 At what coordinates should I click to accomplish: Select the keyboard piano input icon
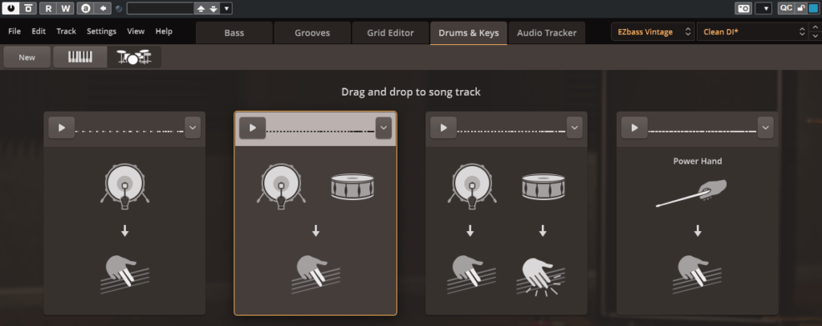click(80, 57)
